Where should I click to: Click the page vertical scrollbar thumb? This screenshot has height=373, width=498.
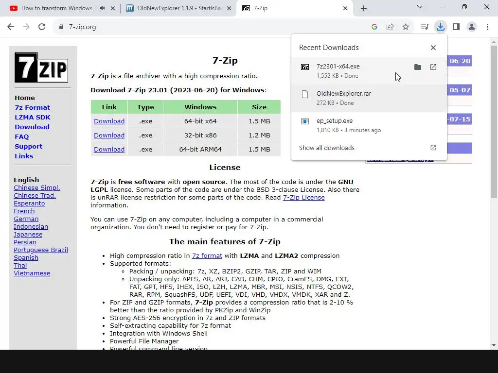[x=494, y=122]
